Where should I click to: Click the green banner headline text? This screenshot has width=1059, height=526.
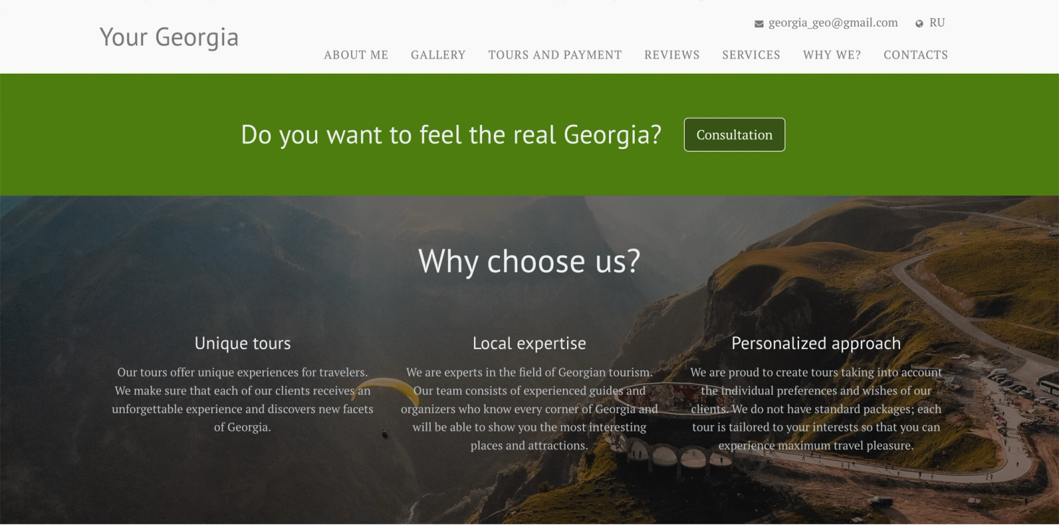[x=451, y=134]
